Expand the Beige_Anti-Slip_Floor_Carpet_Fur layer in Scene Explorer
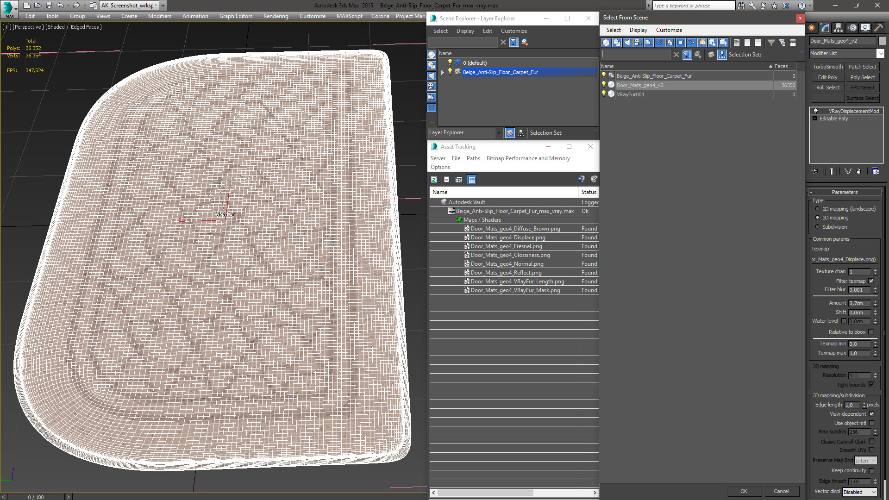889x500 pixels. coord(443,72)
